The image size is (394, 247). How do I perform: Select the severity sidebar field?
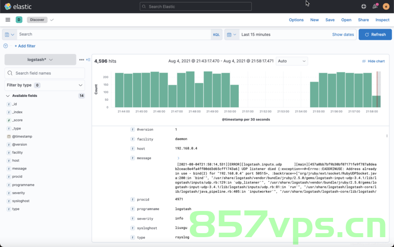click(18, 193)
